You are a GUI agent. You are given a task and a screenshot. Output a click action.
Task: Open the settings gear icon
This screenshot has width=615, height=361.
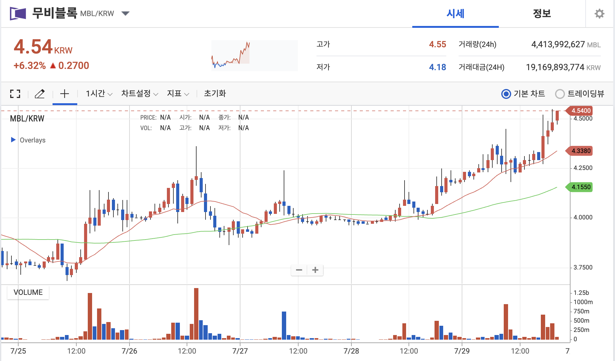(x=599, y=14)
